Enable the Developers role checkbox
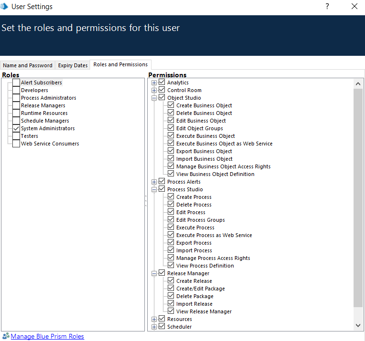Viewport: 365px width, 341px height. point(16,90)
